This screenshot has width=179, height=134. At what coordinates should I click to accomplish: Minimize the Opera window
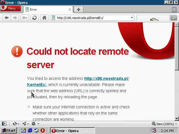pos(166,3)
